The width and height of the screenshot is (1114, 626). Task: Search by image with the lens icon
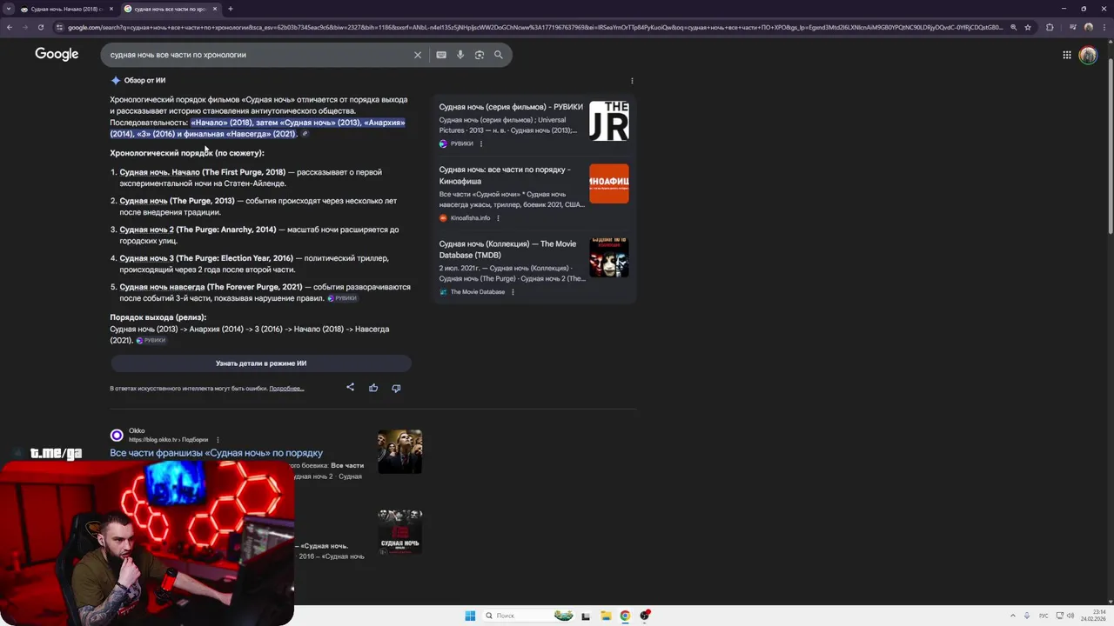[x=480, y=55]
